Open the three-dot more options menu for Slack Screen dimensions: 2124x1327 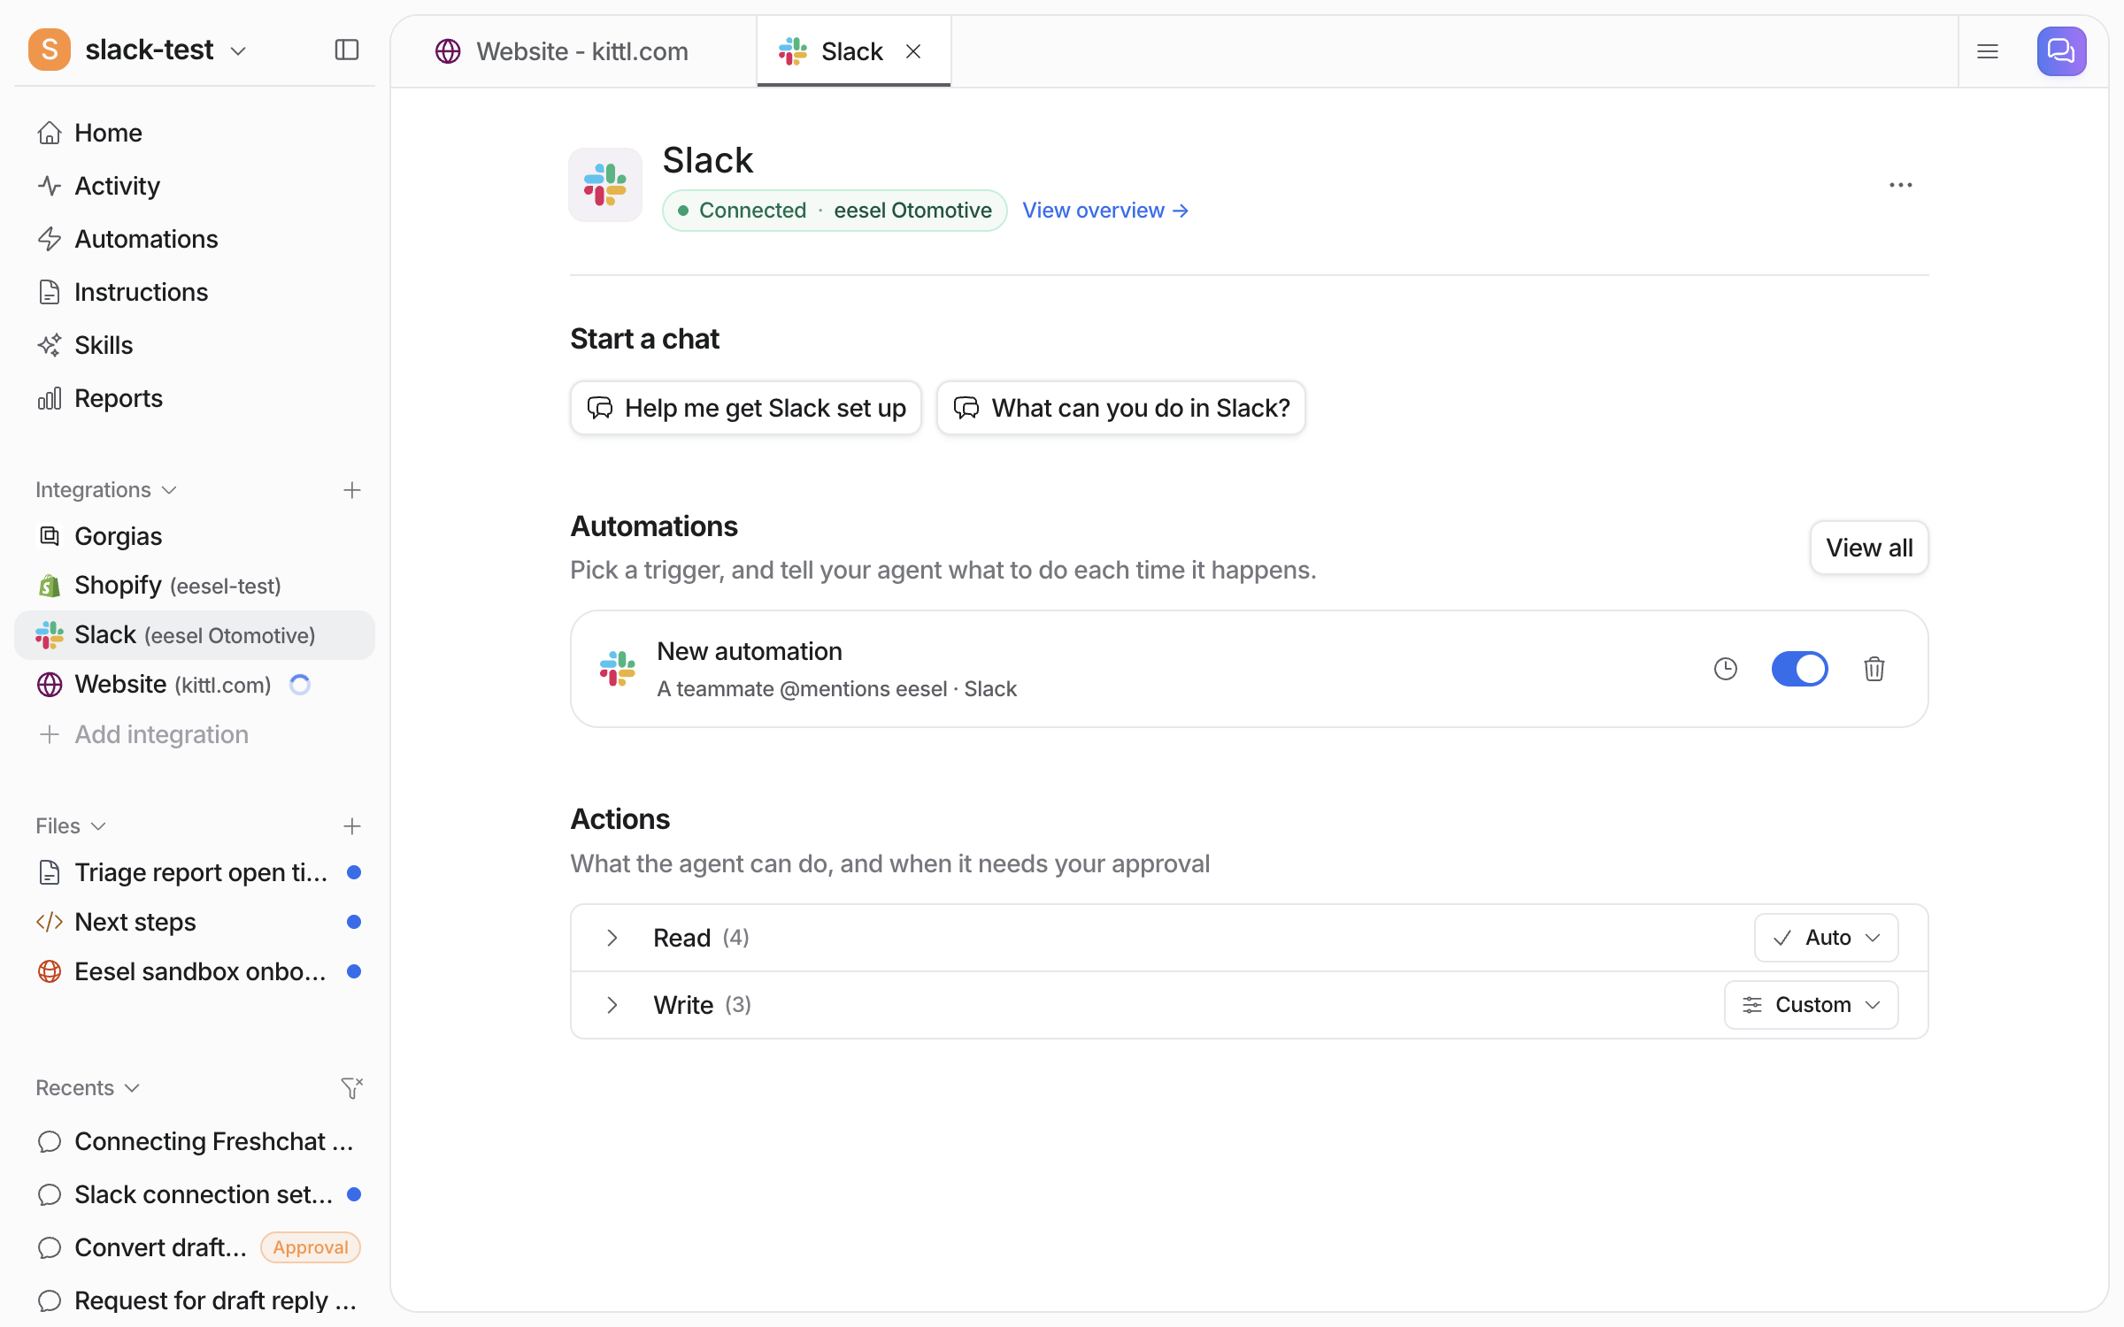click(x=1900, y=185)
